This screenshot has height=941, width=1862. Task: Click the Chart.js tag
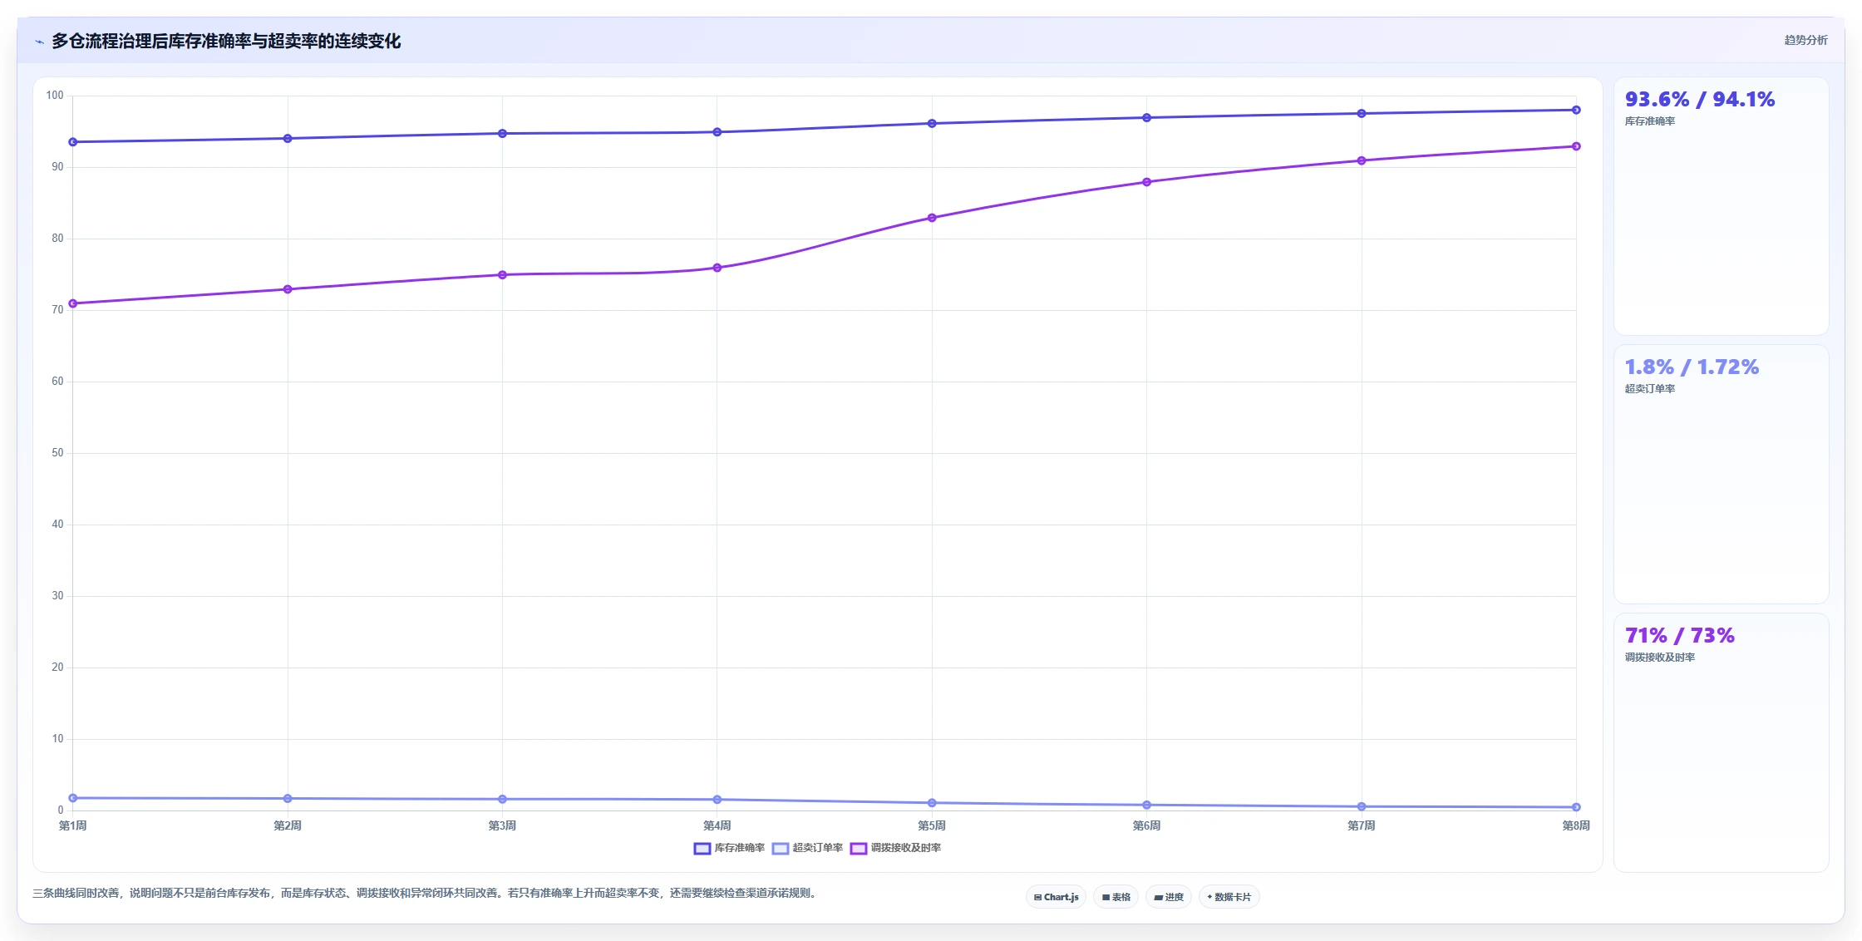(x=1056, y=897)
